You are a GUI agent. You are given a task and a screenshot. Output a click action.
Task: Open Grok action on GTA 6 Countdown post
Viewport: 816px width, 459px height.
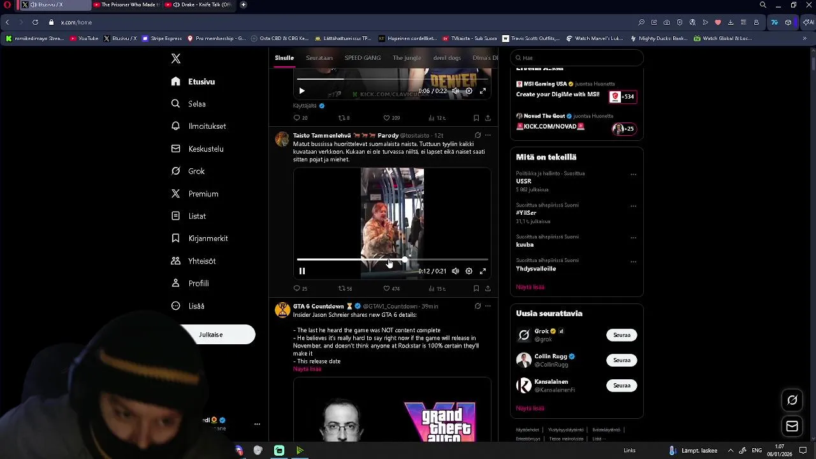[x=477, y=306]
